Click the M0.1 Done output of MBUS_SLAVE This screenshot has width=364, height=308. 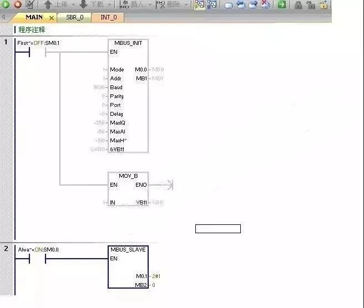coord(141,276)
